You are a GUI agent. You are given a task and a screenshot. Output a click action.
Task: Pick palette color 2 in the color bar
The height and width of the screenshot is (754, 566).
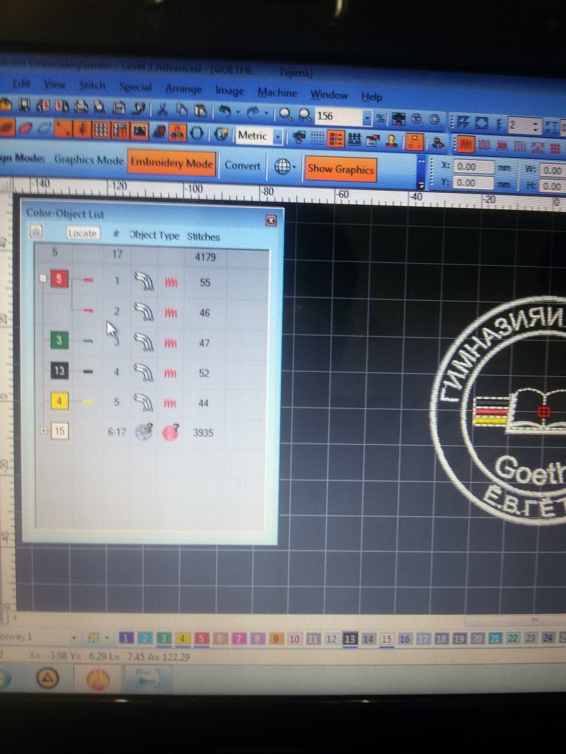[145, 638]
